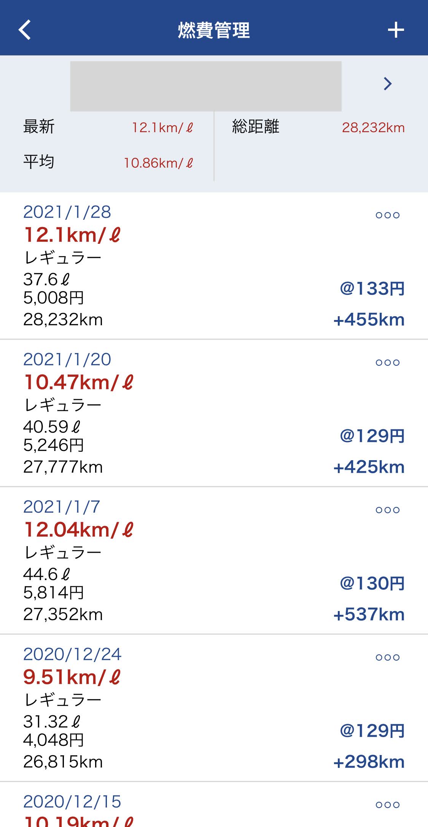Add a new fuel record with plus
This screenshot has width=428, height=827.
[x=396, y=30]
